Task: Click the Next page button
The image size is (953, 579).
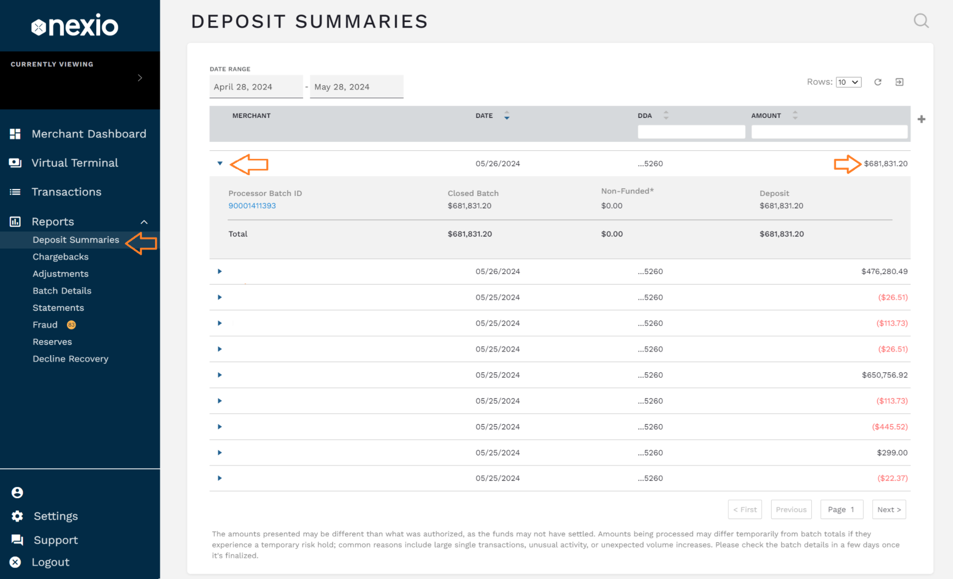Action: pos(889,510)
